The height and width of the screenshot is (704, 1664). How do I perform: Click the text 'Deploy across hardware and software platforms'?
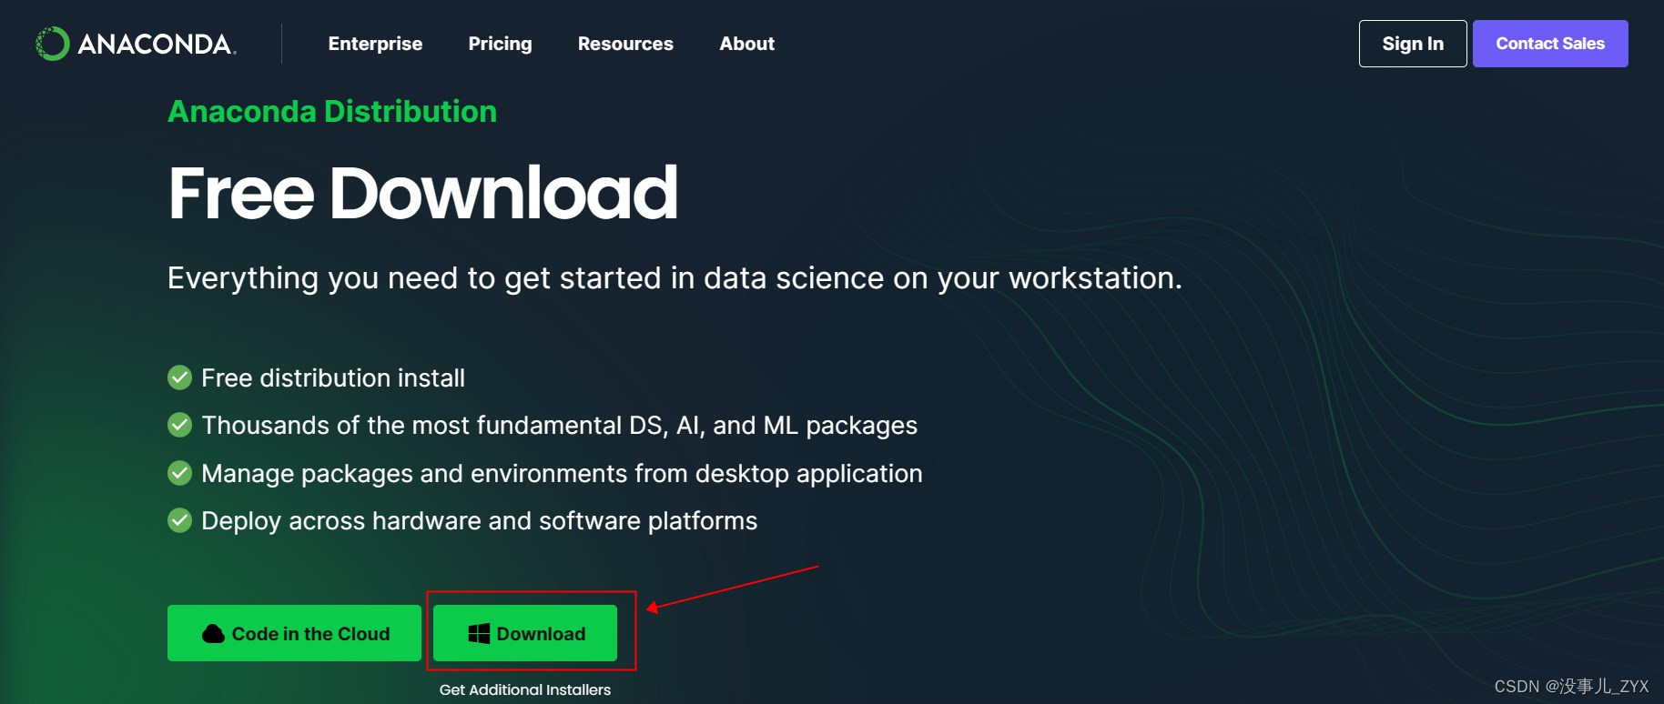pos(479,520)
